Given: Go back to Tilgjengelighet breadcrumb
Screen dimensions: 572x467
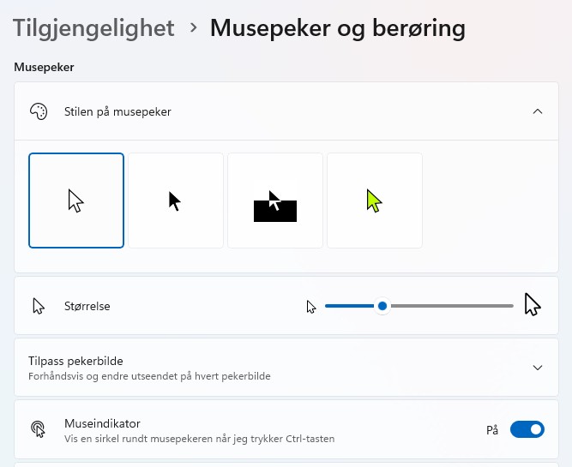Looking at the screenshot, I should pyautogui.click(x=93, y=28).
